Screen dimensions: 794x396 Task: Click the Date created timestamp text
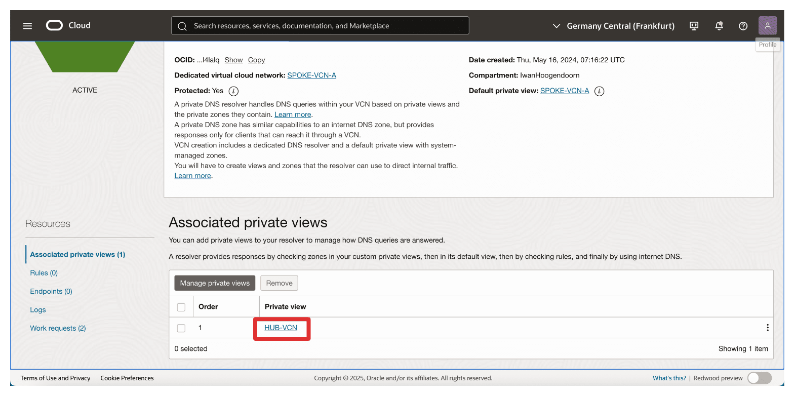click(x=571, y=60)
